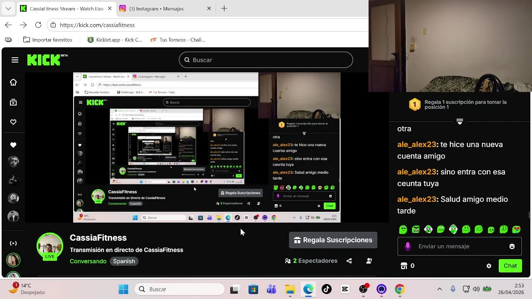Switch to the Instagram Mensajes tab
The width and height of the screenshot is (532, 299).
coord(165,8)
